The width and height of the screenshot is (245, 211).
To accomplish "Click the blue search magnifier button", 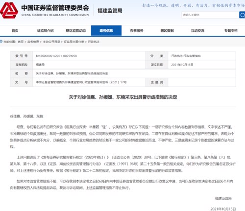I will [x=242, y=15].
